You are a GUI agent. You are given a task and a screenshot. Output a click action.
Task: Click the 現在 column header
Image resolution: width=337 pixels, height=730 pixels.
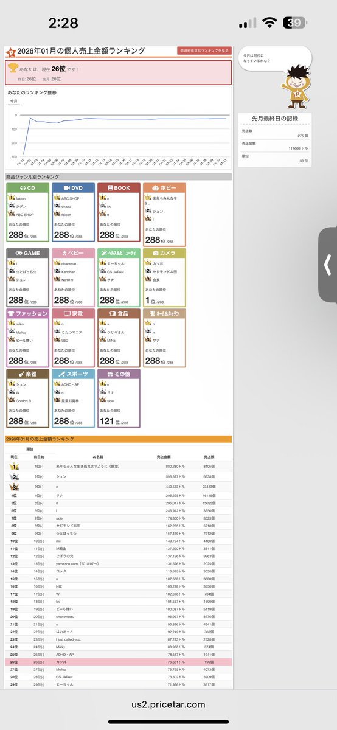pyautogui.click(x=14, y=456)
